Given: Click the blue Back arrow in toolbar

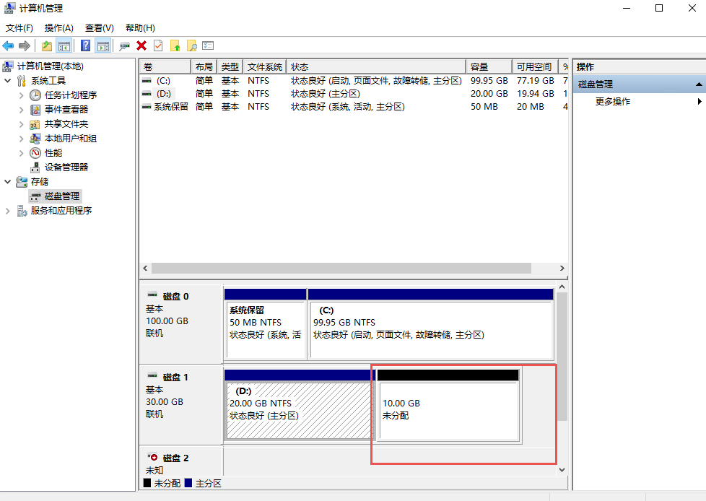Looking at the screenshot, I should (9, 46).
